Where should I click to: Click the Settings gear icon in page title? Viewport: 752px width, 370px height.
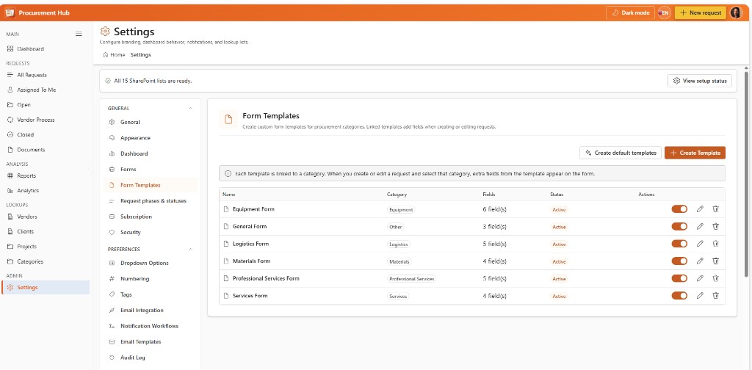(x=105, y=32)
